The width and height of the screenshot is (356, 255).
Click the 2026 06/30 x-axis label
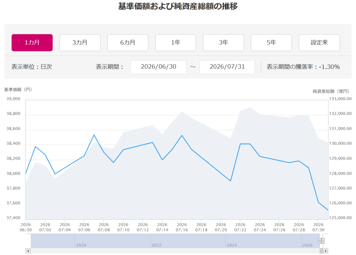click(x=26, y=227)
